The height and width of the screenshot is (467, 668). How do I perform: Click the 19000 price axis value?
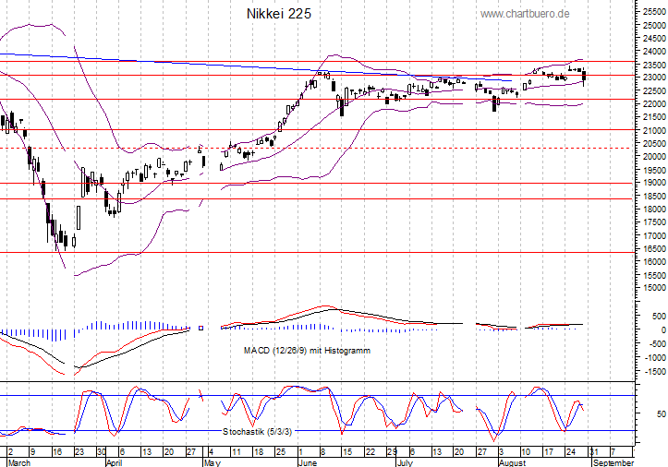(x=654, y=183)
